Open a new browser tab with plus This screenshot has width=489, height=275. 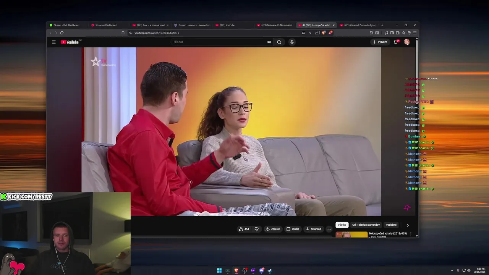(x=382, y=25)
